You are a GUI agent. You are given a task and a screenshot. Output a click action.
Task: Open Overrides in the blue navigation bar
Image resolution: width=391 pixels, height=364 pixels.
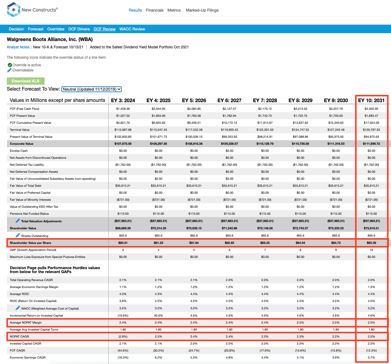click(56, 29)
